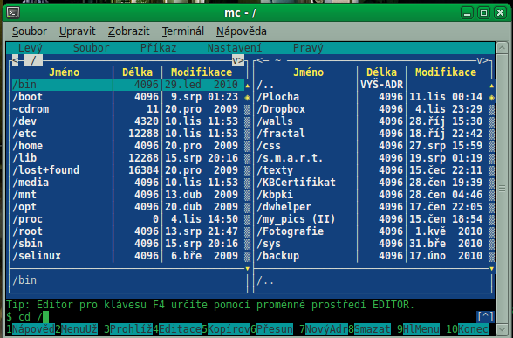The width and height of the screenshot is (513, 338).
Task: Select the /fractal directory
Action: 373,134
